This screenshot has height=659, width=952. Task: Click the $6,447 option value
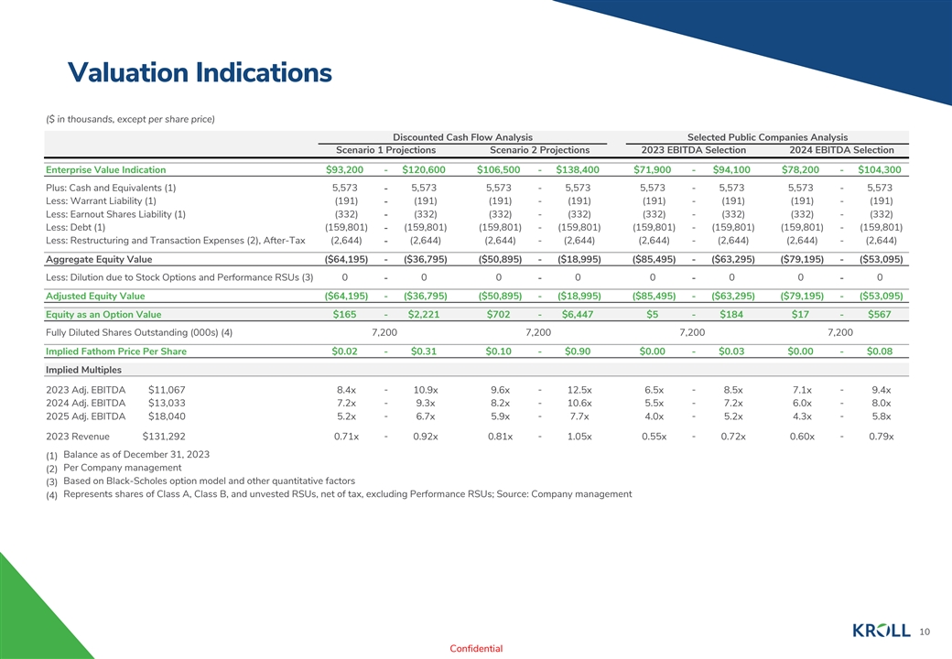pyautogui.click(x=578, y=314)
